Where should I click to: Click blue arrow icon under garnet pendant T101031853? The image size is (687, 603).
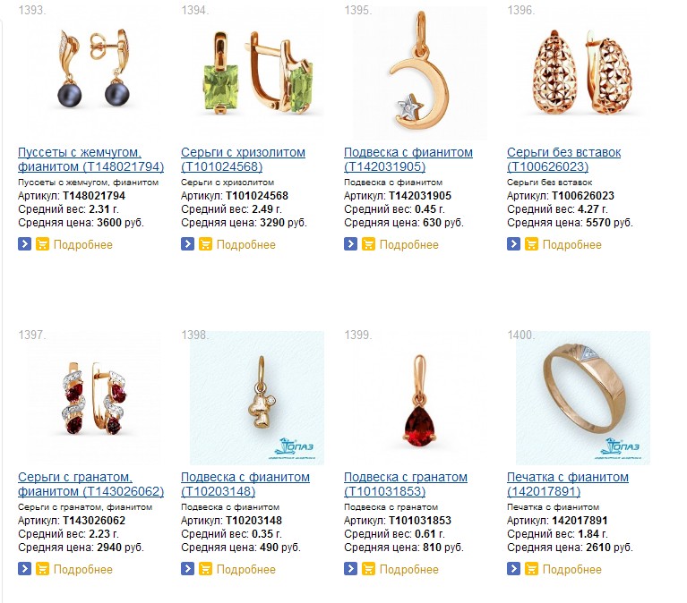click(350, 568)
